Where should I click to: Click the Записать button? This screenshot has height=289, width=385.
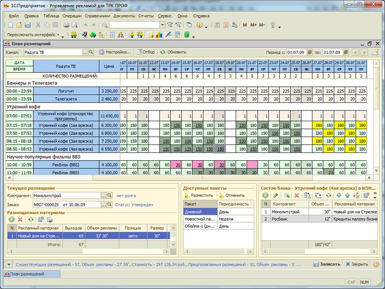tap(327, 264)
